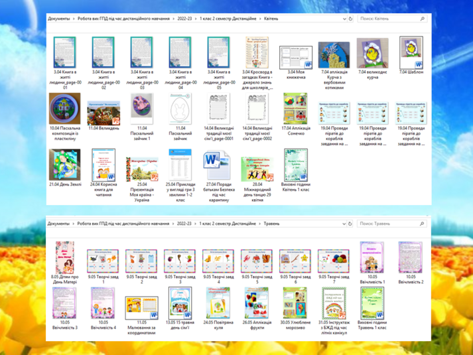Viewport: 473px width, 355px height.
Task: Open 13.05 15 травня день сім'ї document
Action: click(180, 309)
